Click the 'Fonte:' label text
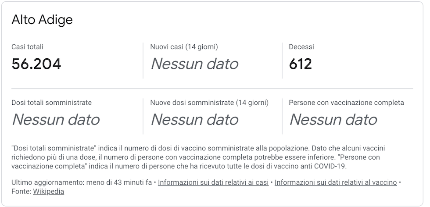This screenshot has height=207, width=430. pos(21,192)
